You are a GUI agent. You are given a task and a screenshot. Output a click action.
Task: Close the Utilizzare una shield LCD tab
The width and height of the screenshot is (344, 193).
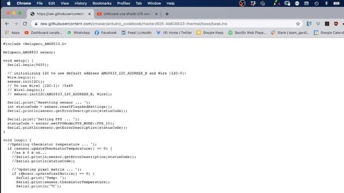tap(156, 14)
